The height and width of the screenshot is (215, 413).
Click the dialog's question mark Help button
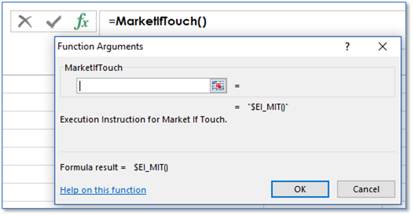click(347, 47)
